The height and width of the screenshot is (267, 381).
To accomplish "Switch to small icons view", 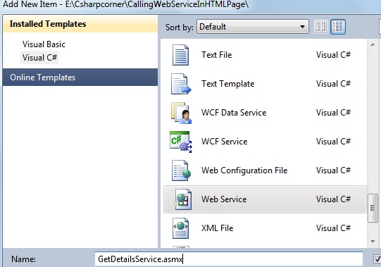I will pos(320,27).
